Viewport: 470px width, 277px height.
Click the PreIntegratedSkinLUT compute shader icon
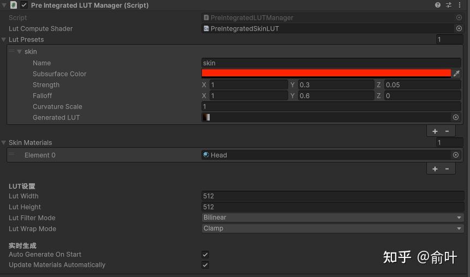pyautogui.click(x=206, y=28)
